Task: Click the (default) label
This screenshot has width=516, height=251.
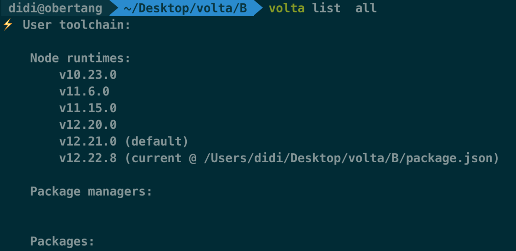Action: tap(156, 142)
